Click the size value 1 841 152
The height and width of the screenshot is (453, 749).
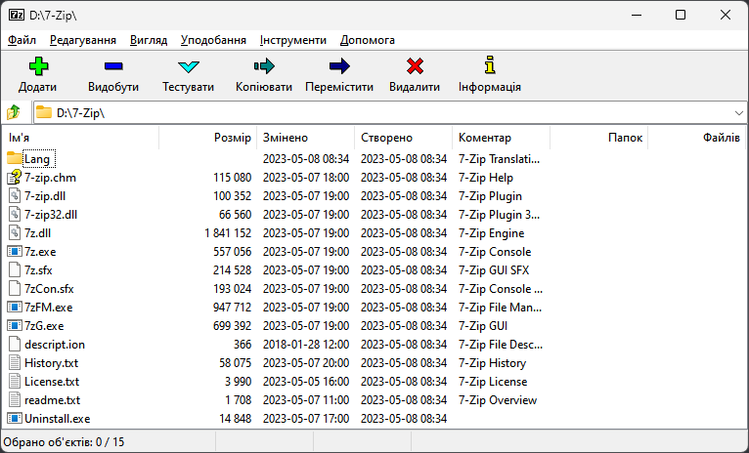[228, 233]
